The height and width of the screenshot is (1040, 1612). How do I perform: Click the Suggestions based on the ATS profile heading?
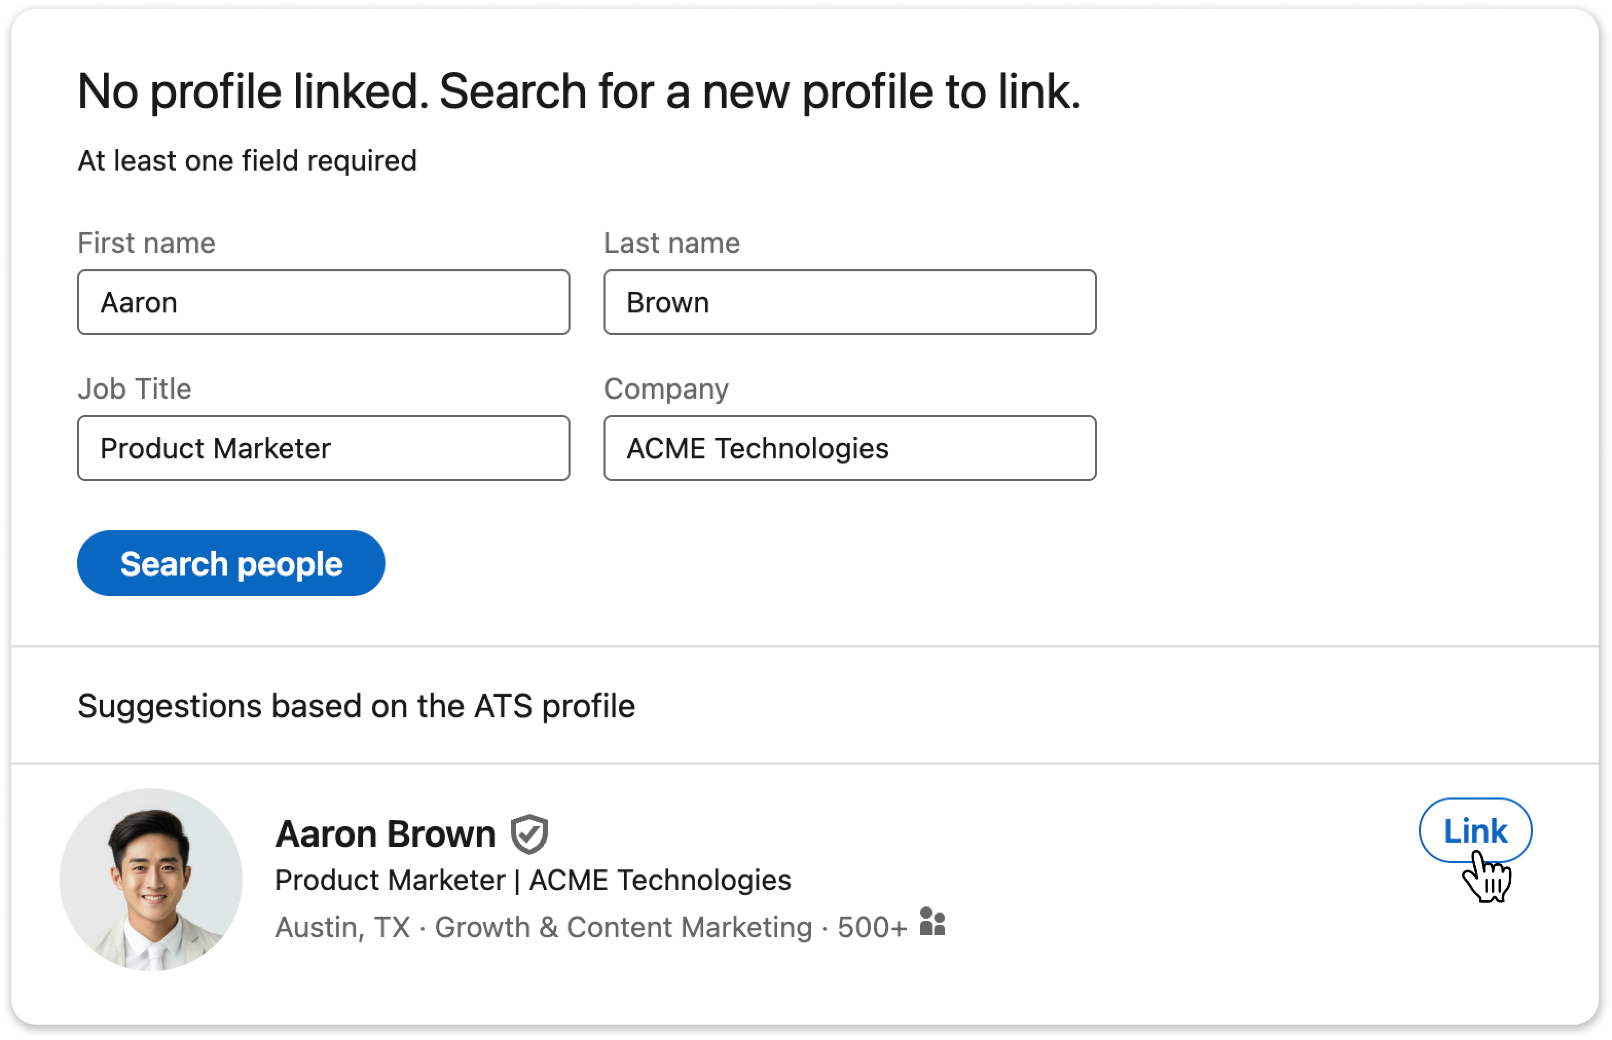pyautogui.click(x=356, y=707)
